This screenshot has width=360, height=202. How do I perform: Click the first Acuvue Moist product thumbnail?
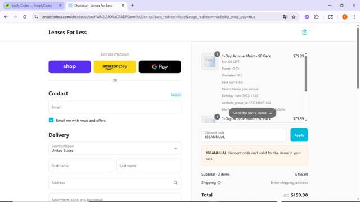pos(210,61)
